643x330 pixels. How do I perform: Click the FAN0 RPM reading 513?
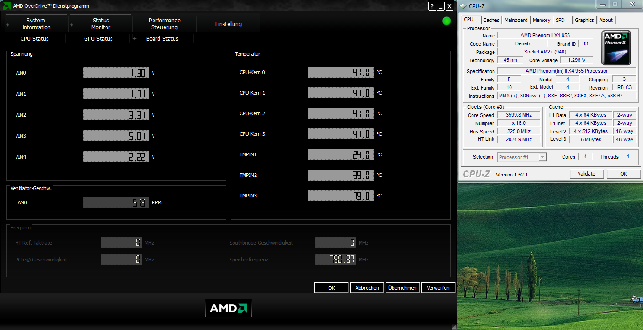pyautogui.click(x=117, y=202)
